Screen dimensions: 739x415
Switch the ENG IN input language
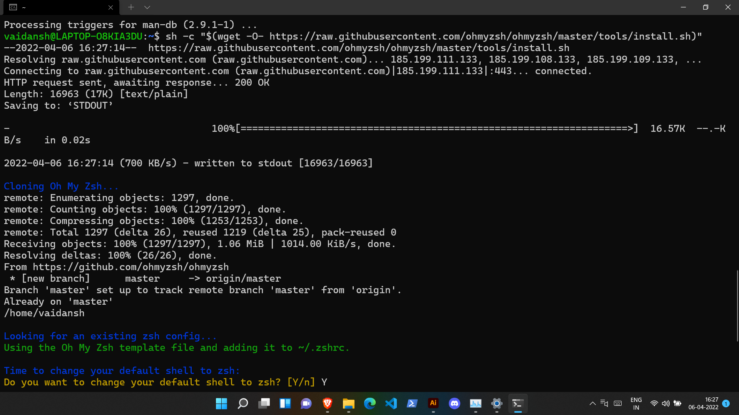pyautogui.click(x=636, y=403)
